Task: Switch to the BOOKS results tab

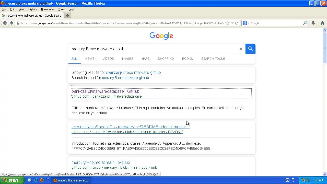Action: click(x=188, y=59)
